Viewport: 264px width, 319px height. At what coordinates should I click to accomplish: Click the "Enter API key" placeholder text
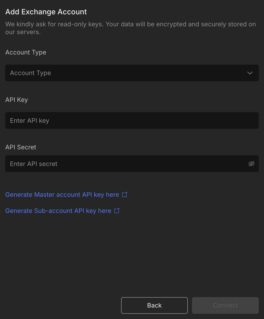[29, 121]
